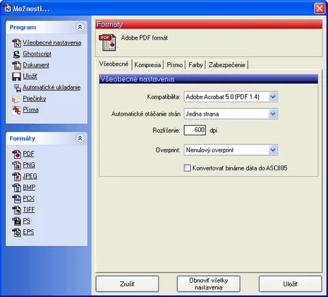This screenshot has width=328, height=297.
Task: Click the large Adobe PDF header icon
Action: point(107,42)
